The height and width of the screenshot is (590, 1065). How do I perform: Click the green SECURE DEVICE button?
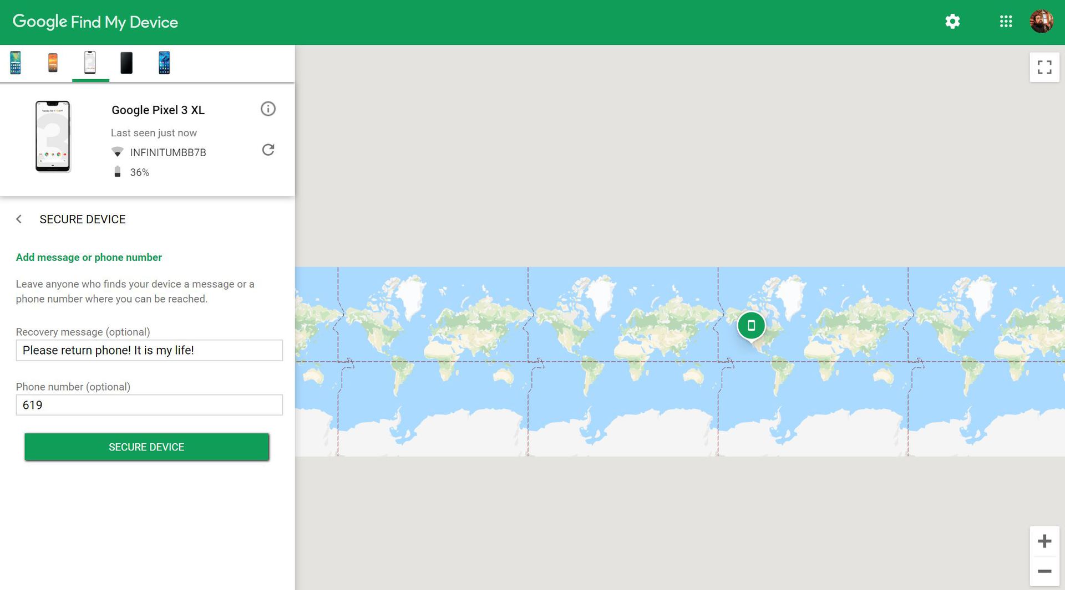146,447
